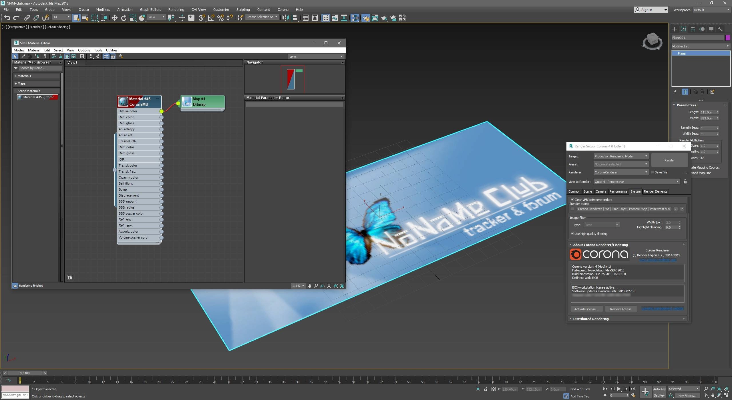Enable the Render stamp checkbox
This screenshot has width=732, height=400.
pyautogui.click(x=572, y=209)
